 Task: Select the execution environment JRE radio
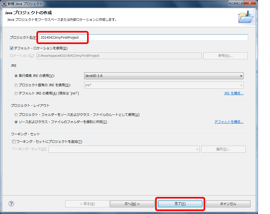coord(16,76)
